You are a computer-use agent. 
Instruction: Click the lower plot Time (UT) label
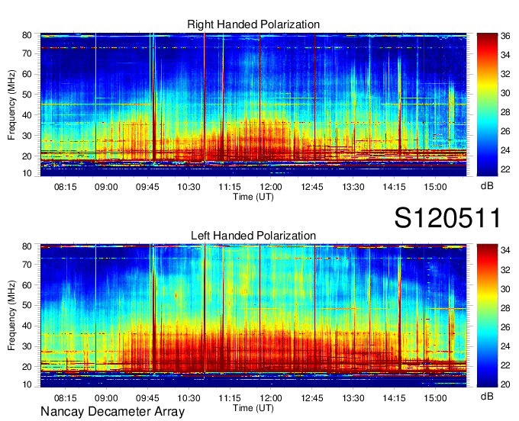pos(253,408)
